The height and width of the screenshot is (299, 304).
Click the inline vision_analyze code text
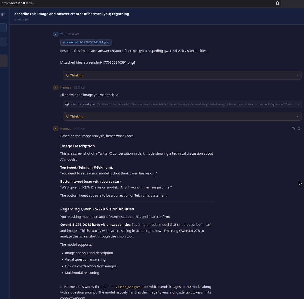click(x=128, y=287)
